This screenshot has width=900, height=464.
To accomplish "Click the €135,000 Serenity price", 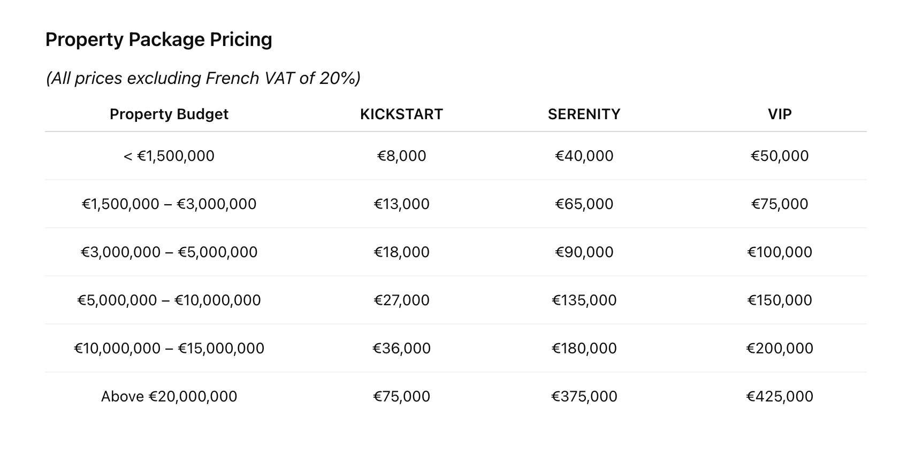I will (x=584, y=300).
